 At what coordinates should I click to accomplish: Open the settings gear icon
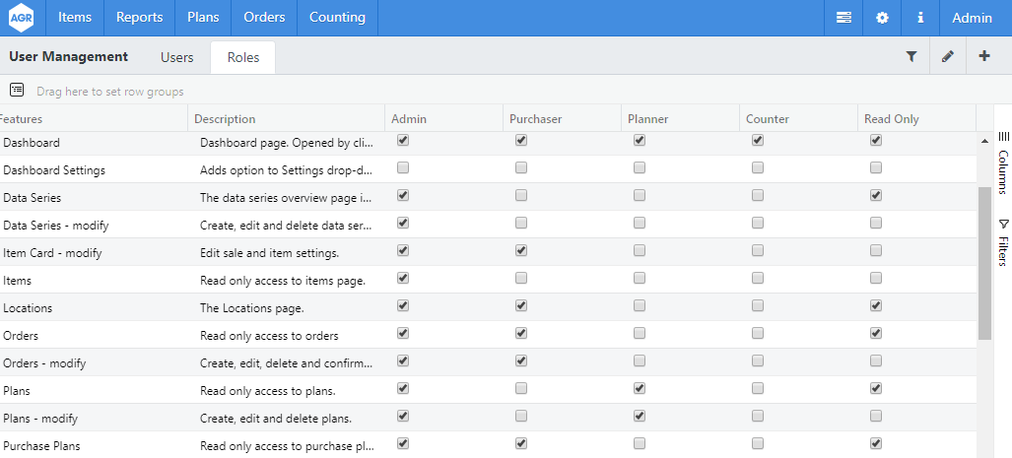[882, 18]
